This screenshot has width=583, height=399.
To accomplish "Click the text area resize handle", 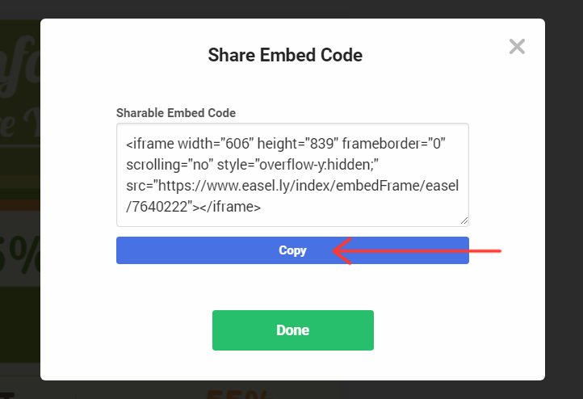I will point(464,221).
